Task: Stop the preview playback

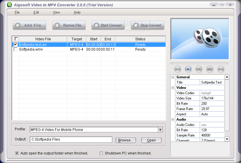Action: (209, 69)
